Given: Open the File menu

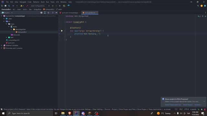Looking at the screenshot, I should [7, 2].
